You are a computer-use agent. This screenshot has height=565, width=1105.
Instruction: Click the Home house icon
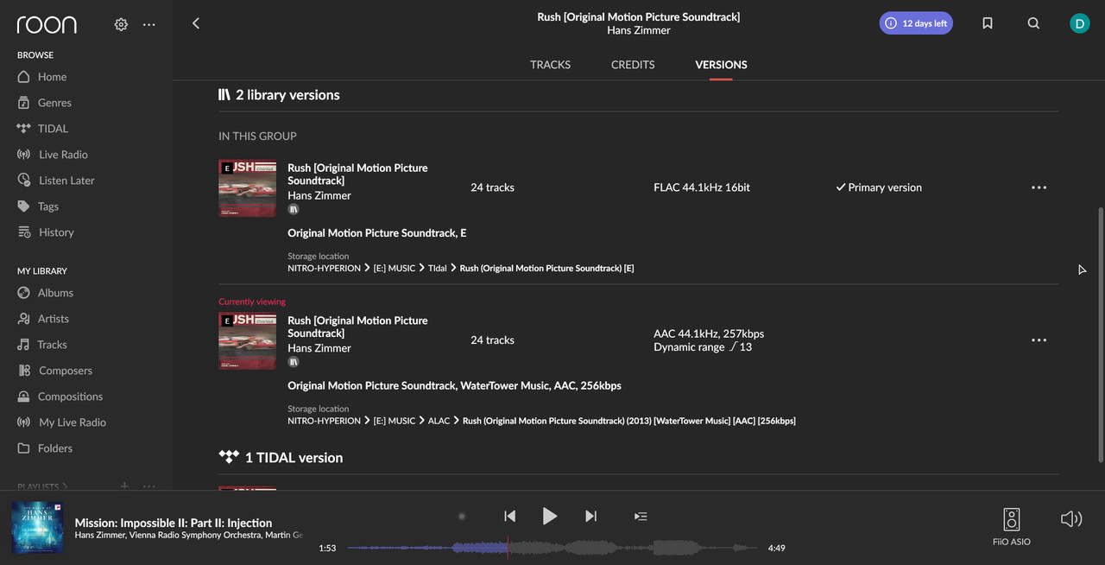23,77
